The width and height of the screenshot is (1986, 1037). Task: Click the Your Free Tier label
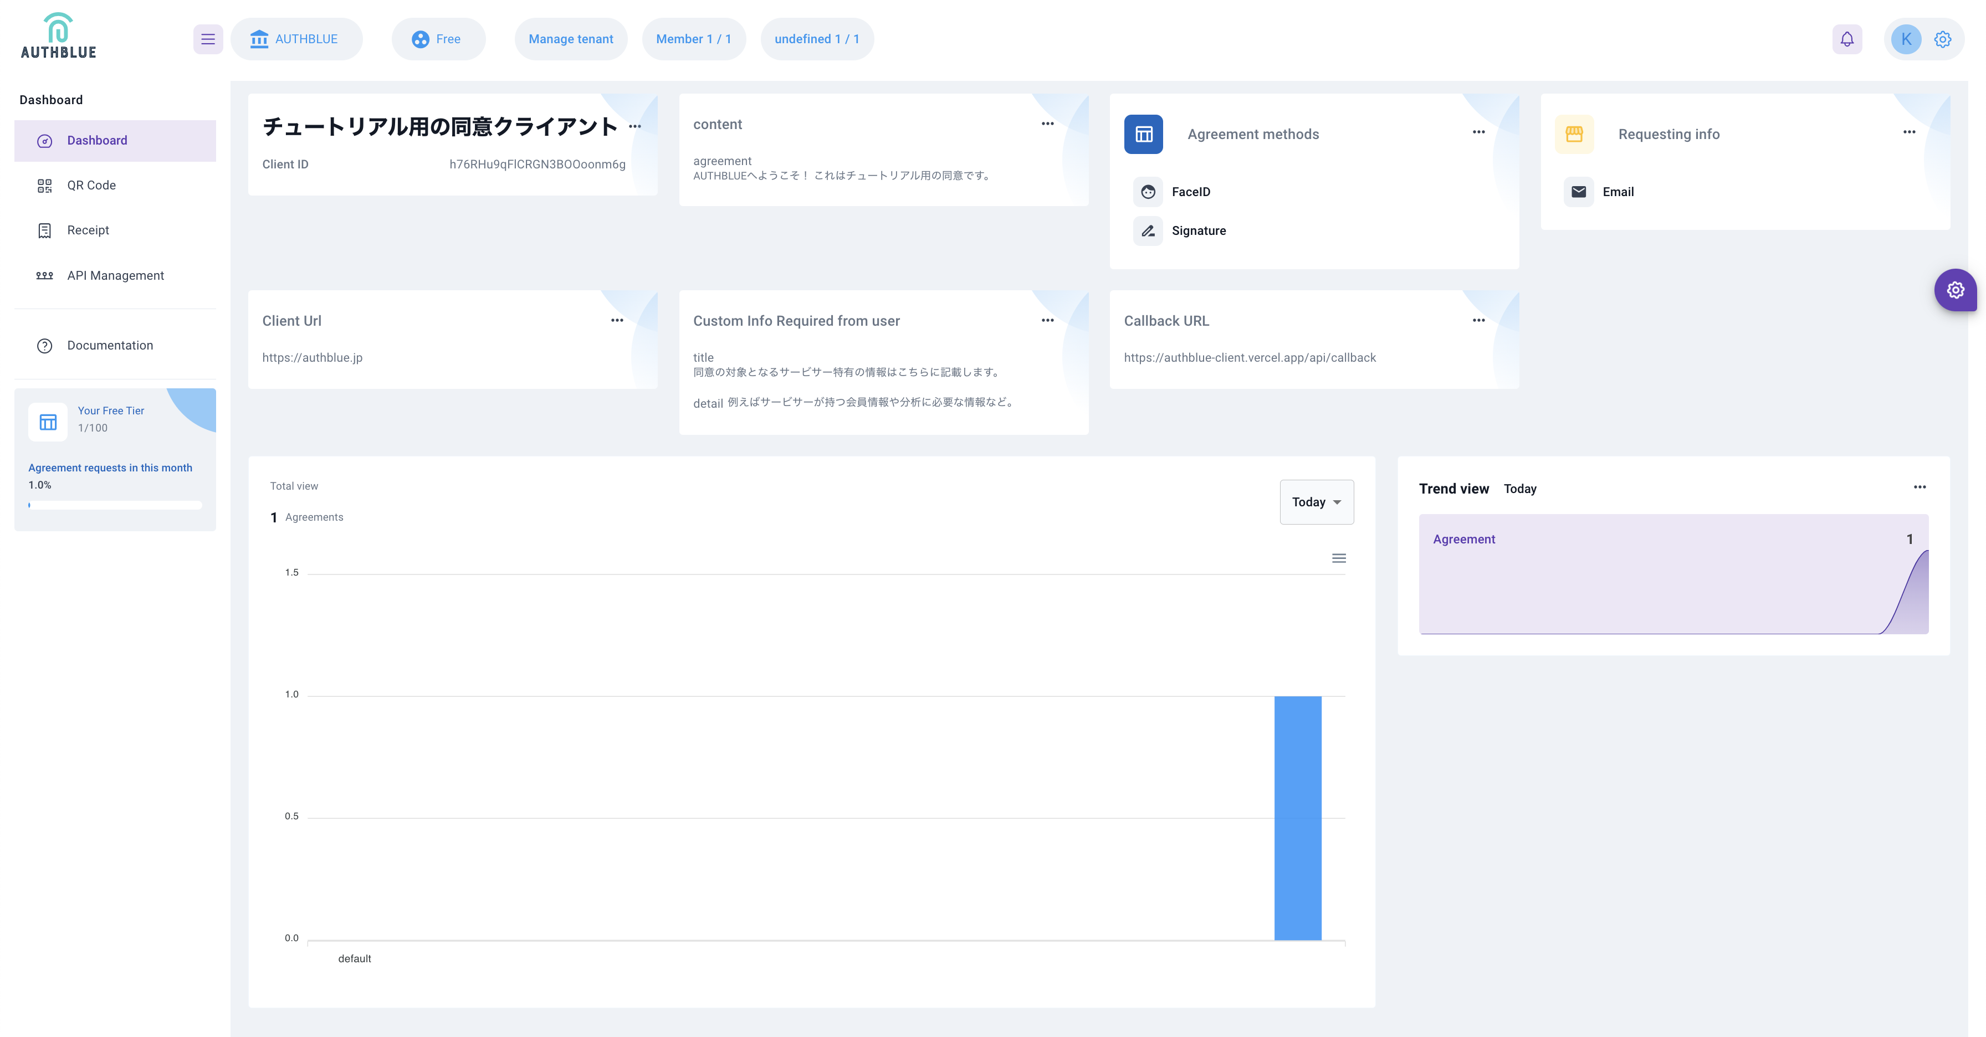click(x=111, y=410)
